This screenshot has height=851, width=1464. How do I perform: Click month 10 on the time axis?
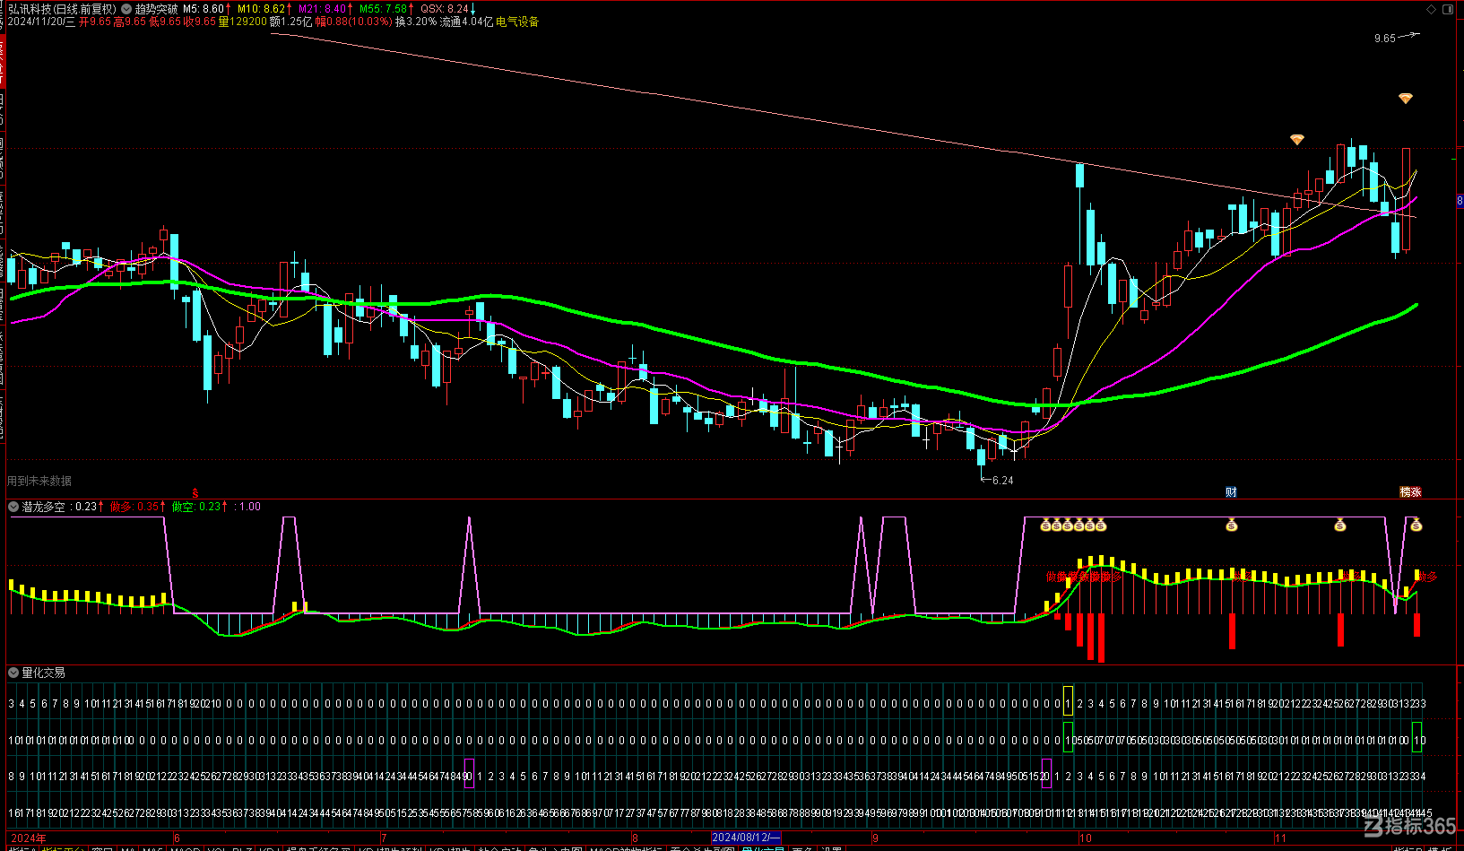coord(1085,838)
